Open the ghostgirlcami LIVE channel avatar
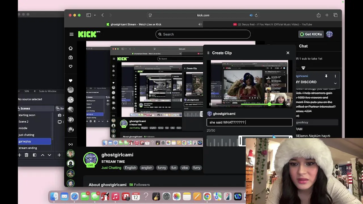Viewport: 363px width, 204px height. [90, 160]
